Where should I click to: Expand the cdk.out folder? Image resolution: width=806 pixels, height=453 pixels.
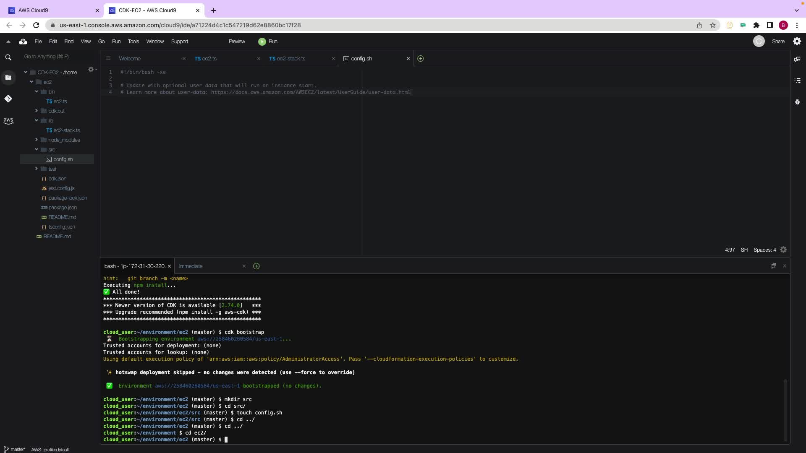point(37,111)
